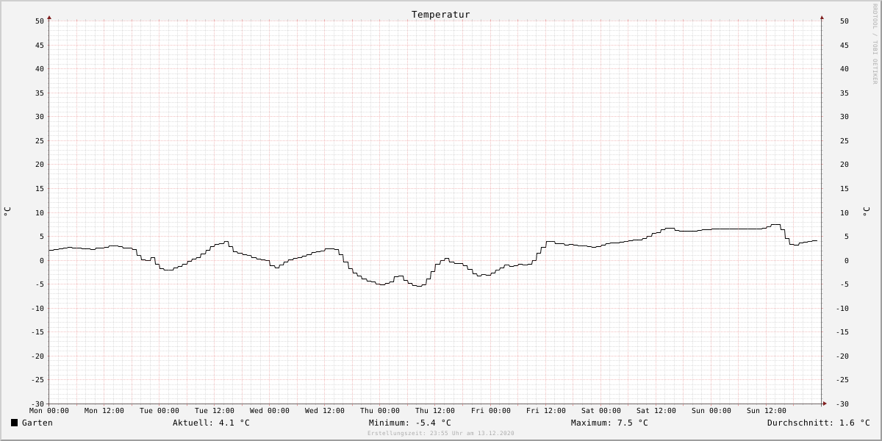Image resolution: width=882 pixels, height=441 pixels.
Task: Select the Aktuell: 4.1 °C value
Action: (x=211, y=423)
